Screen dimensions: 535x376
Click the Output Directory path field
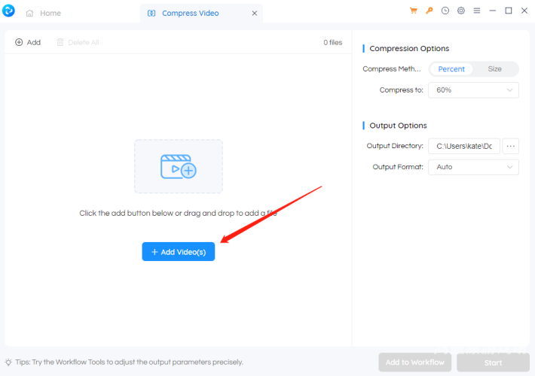(x=464, y=146)
